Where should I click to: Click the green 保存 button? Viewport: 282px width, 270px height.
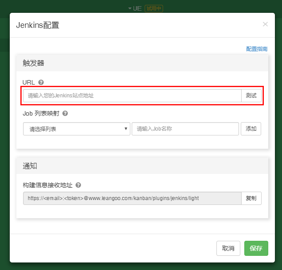click(256, 248)
